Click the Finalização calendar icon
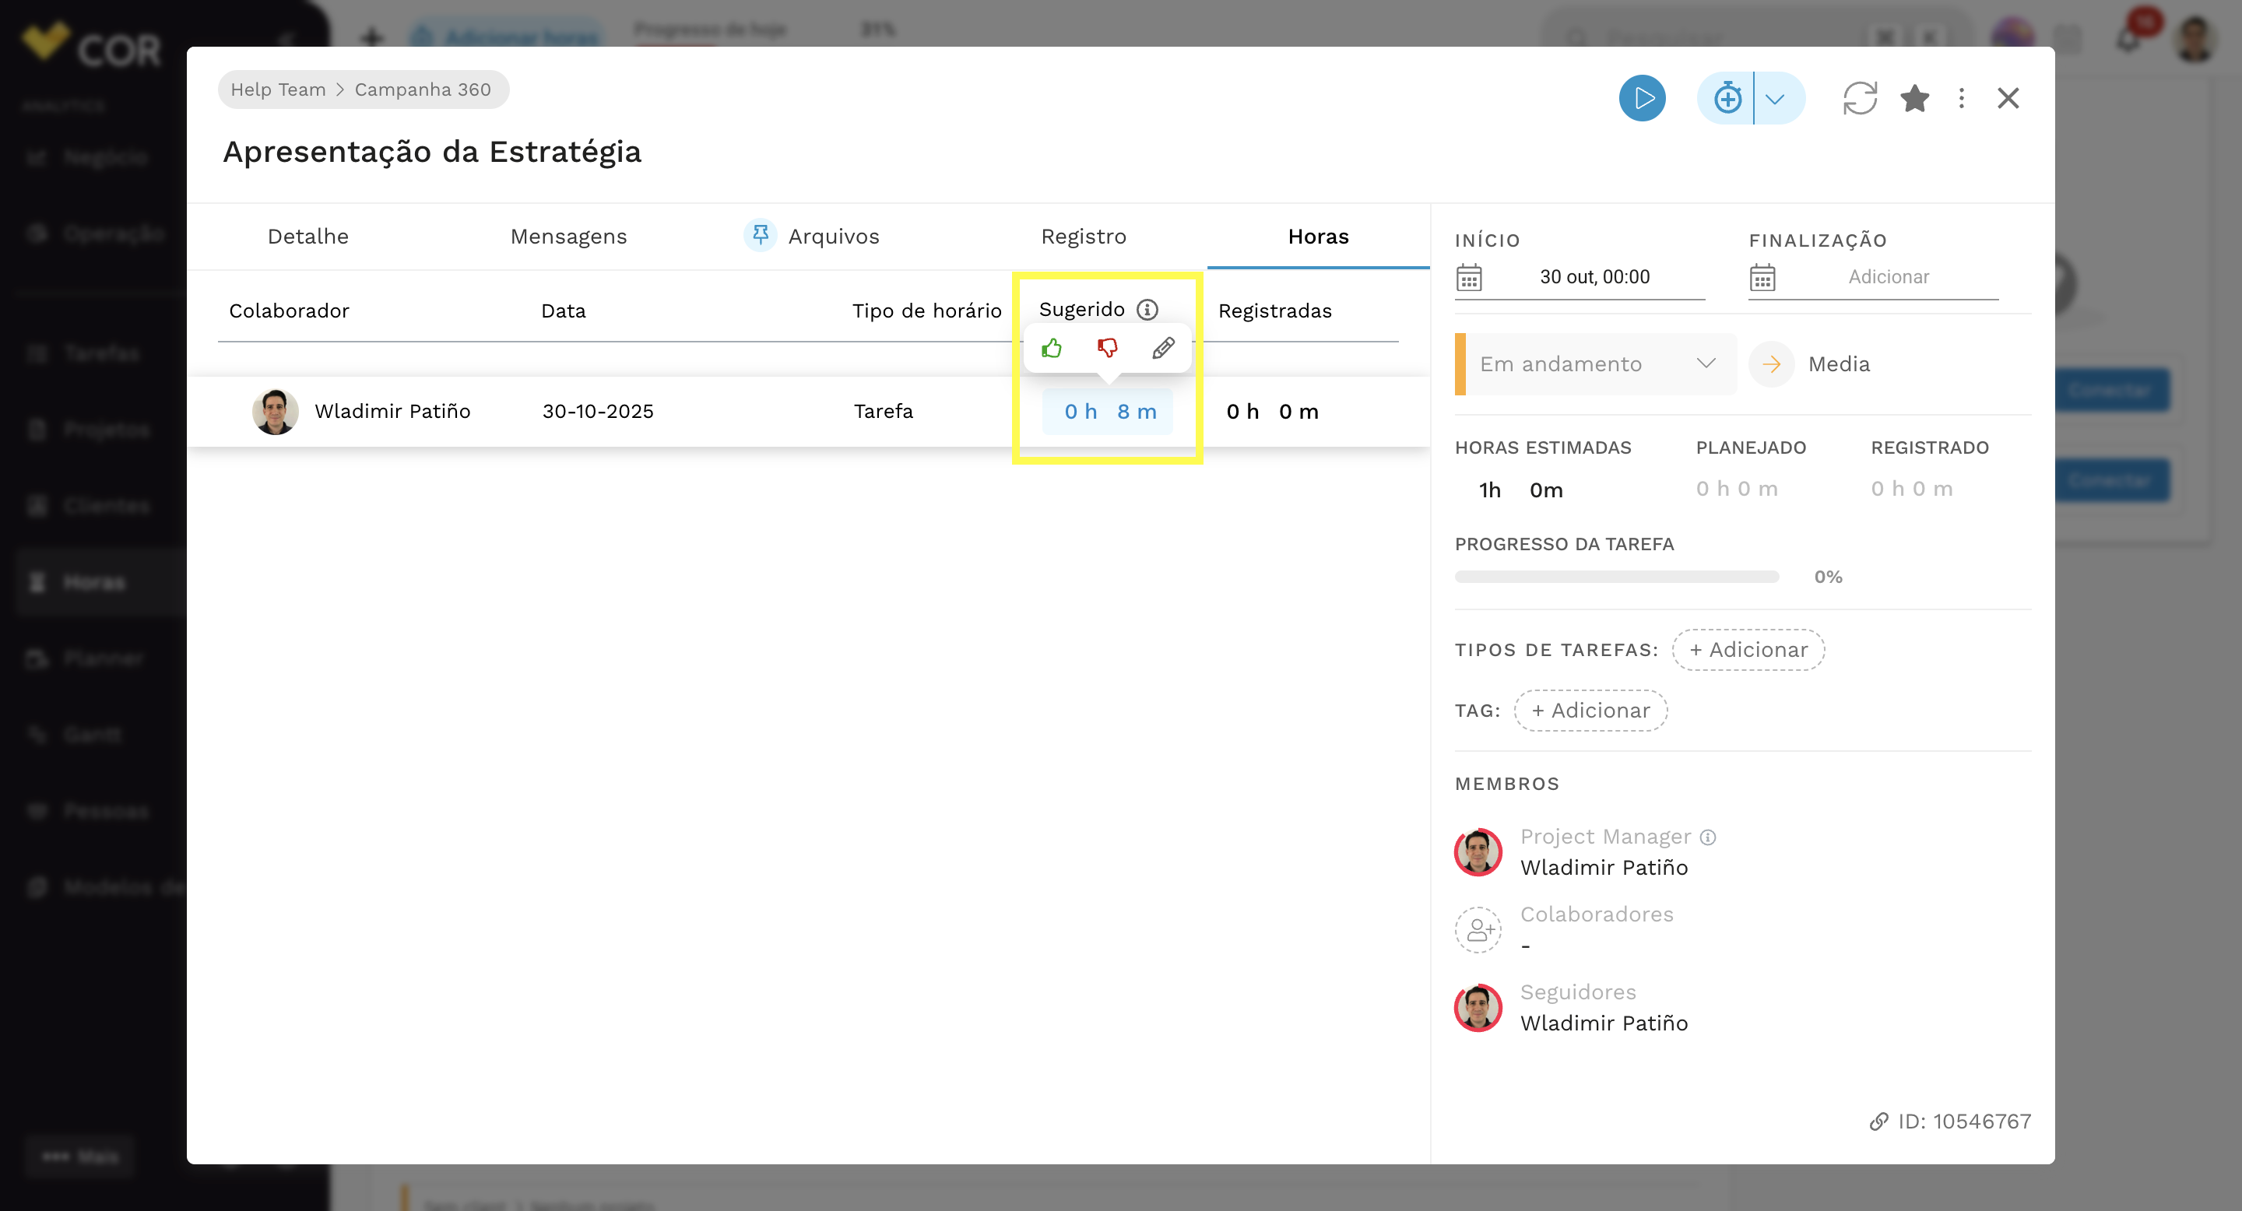 [1762, 278]
